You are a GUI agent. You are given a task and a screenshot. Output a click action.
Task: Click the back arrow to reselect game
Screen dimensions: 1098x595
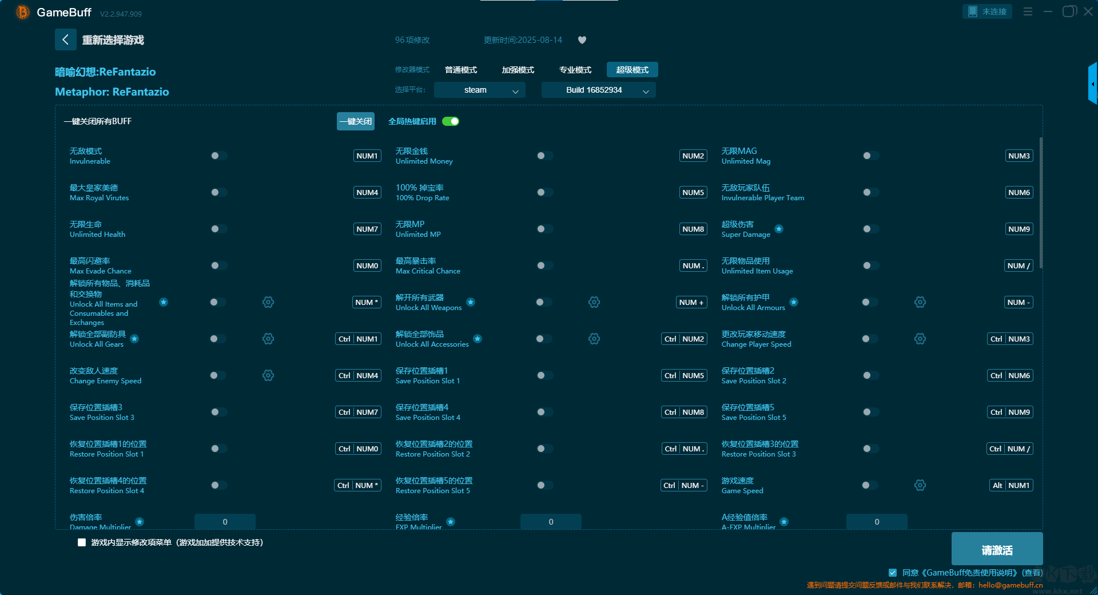[x=65, y=39]
